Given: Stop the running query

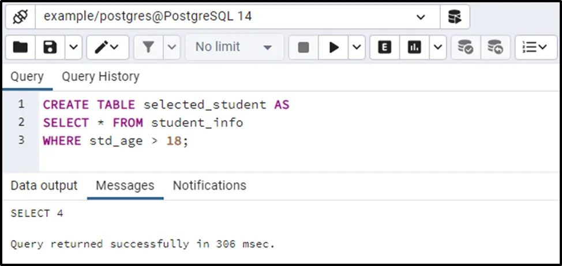Looking at the screenshot, I should (x=304, y=47).
